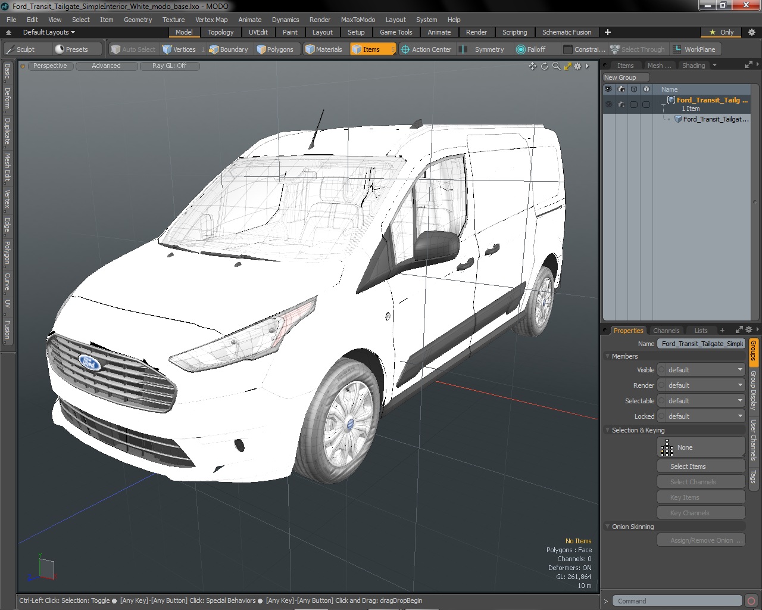
Task: Click the viewport pan icon
Action: click(532, 66)
